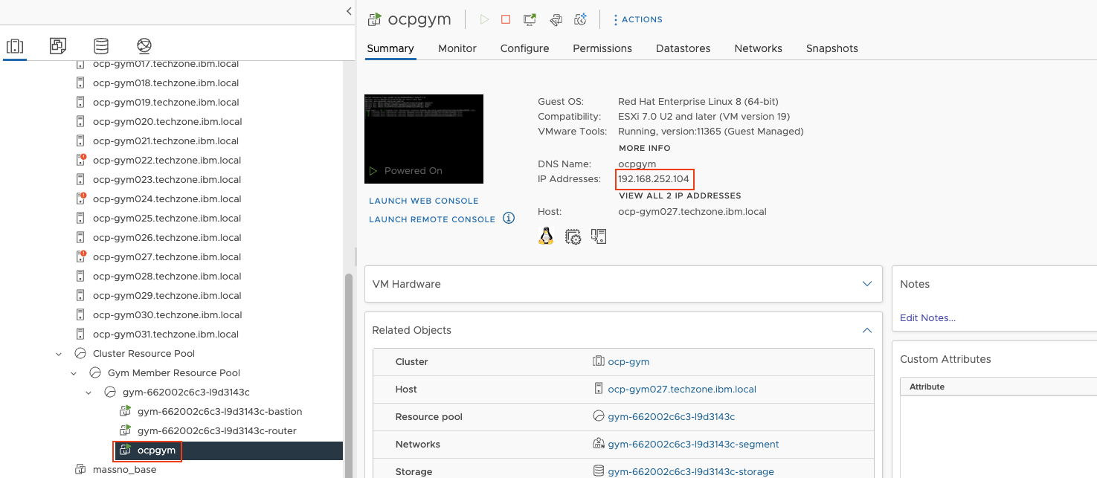Click the Linux penguin guest OS icon
1097x478 pixels.
[547, 236]
